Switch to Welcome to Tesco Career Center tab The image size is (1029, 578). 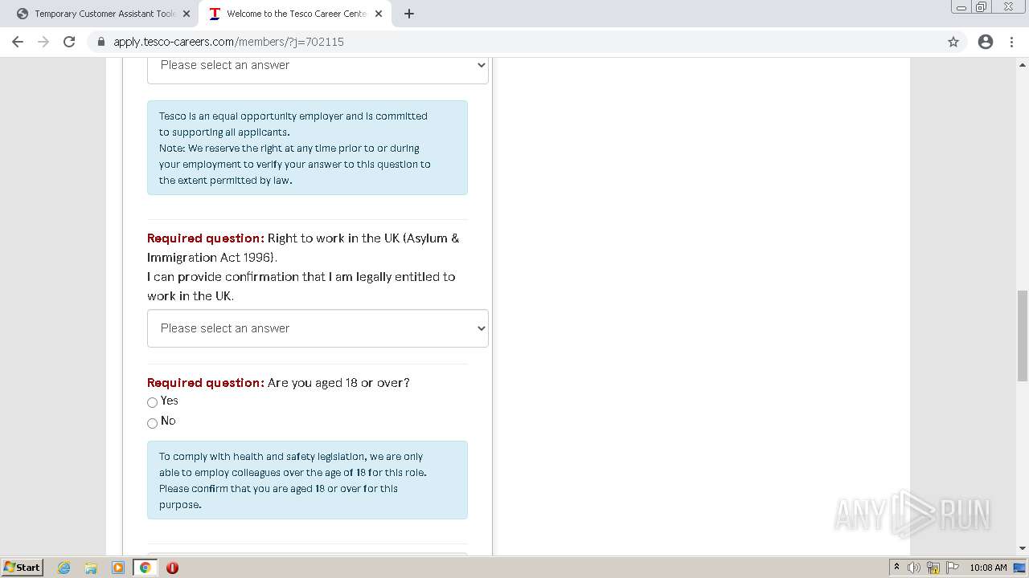[294, 14]
